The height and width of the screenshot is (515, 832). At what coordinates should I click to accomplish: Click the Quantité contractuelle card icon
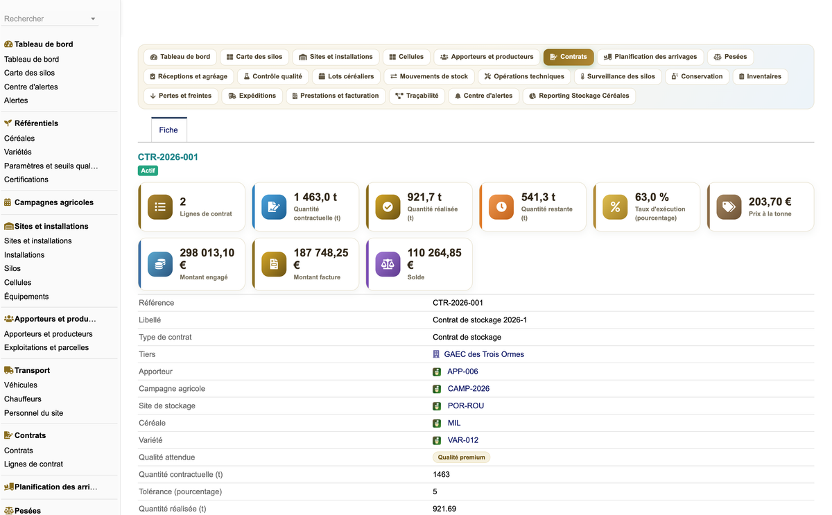274,207
